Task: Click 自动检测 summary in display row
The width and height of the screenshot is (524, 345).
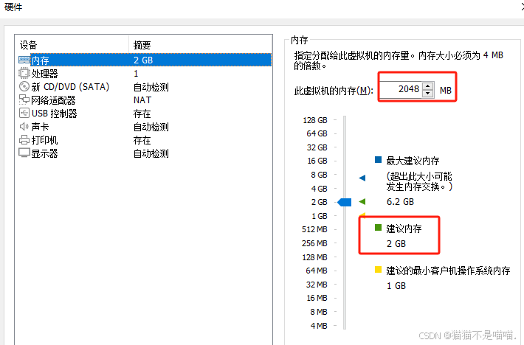Action: pyautogui.click(x=151, y=154)
